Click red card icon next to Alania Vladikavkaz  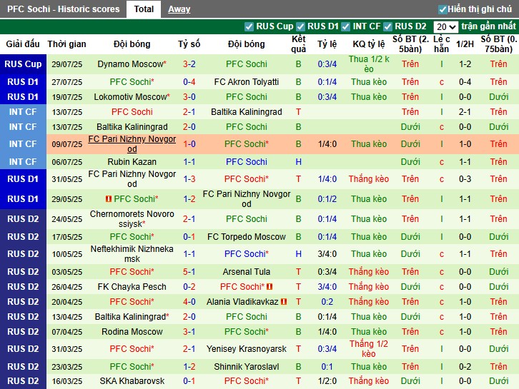click(x=284, y=302)
